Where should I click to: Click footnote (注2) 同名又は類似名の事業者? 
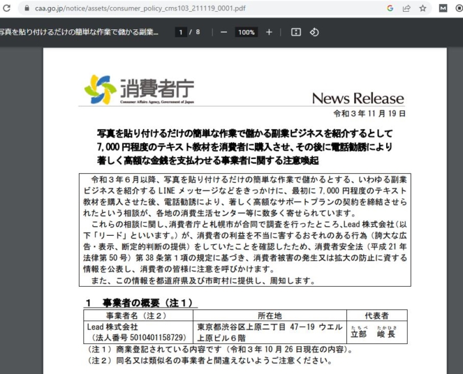point(210,361)
